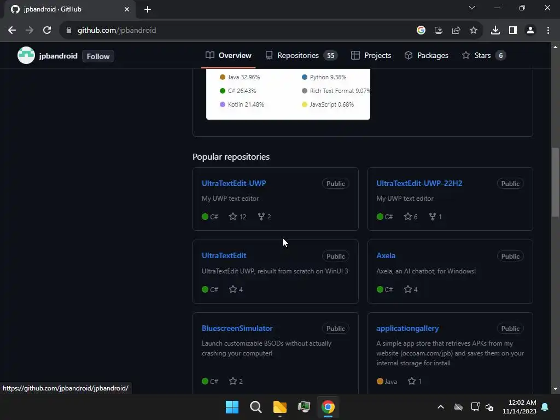The height and width of the screenshot is (420, 560).
Task: Click the page's vertical scrollbar thumb
Action: pyautogui.click(x=555, y=182)
